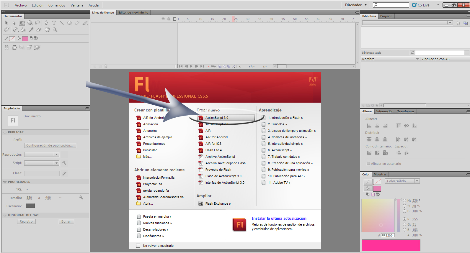Open 'Instalar la última actualización' link

coord(279,218)
